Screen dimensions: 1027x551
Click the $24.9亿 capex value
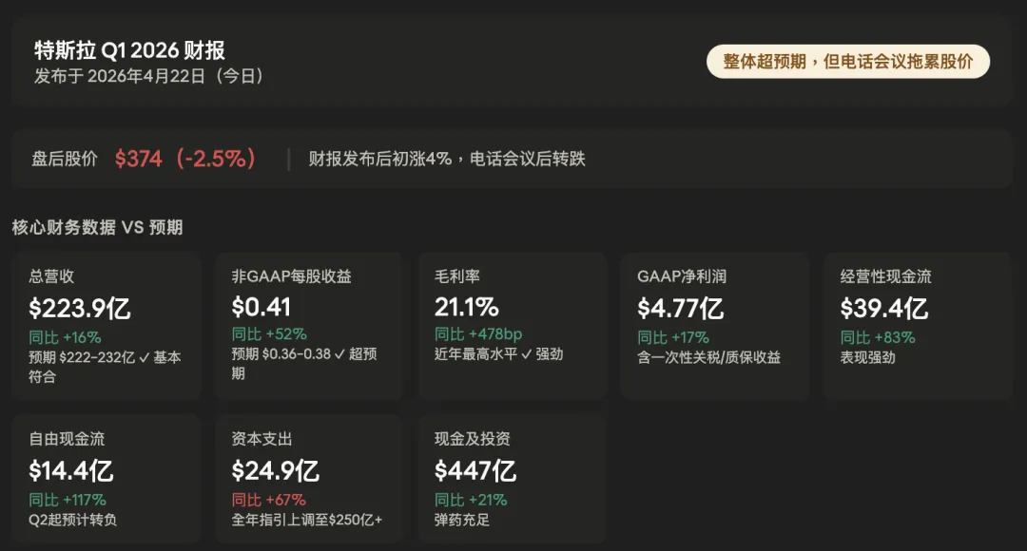[x=275, y=470]
